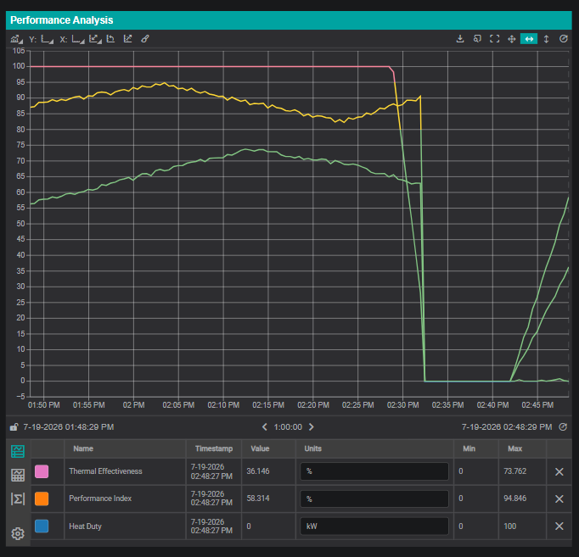
Task: Click the Thermal Effectiveness units field
Action: click(x=374, y=471)
